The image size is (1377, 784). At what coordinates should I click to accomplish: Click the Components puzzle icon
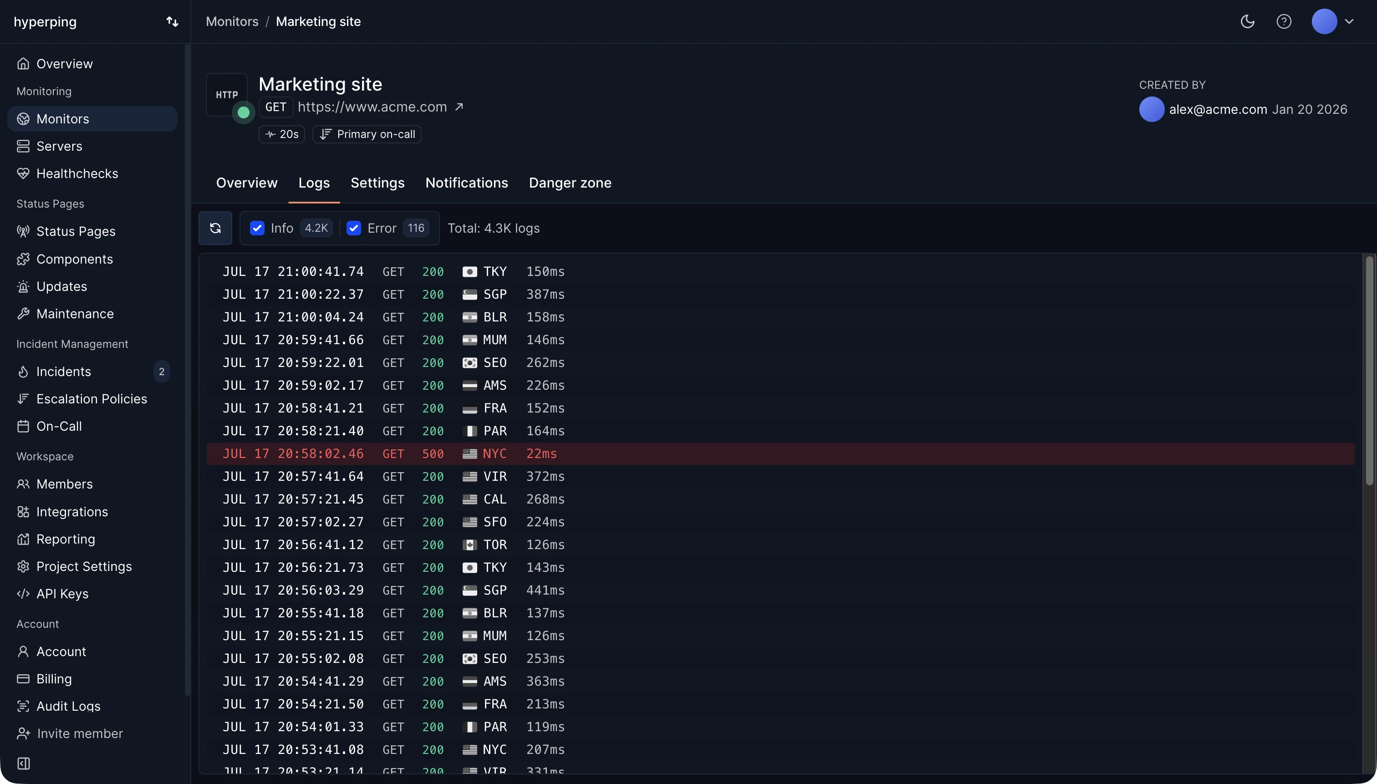tap(23, 259)
